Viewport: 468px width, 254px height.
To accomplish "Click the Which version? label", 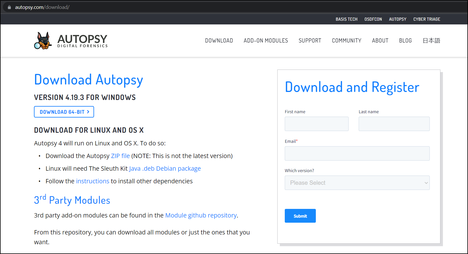I will tap(299, 171).
